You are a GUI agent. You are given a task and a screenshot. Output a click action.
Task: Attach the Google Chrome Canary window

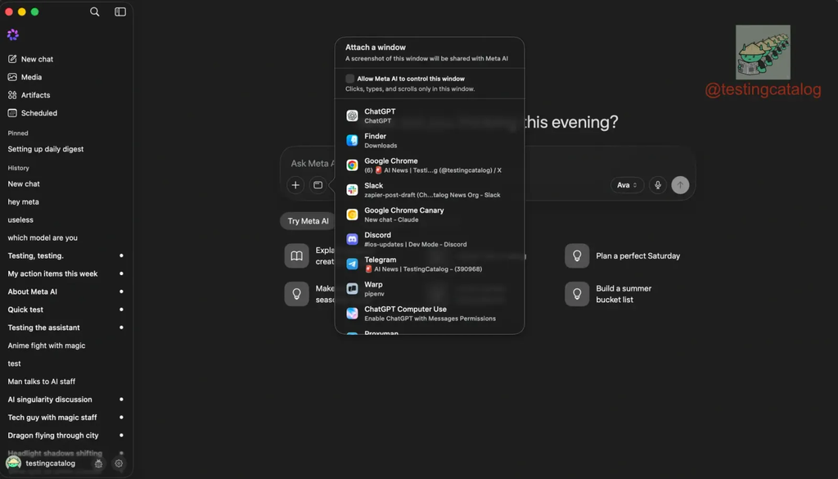click(429, 215)
